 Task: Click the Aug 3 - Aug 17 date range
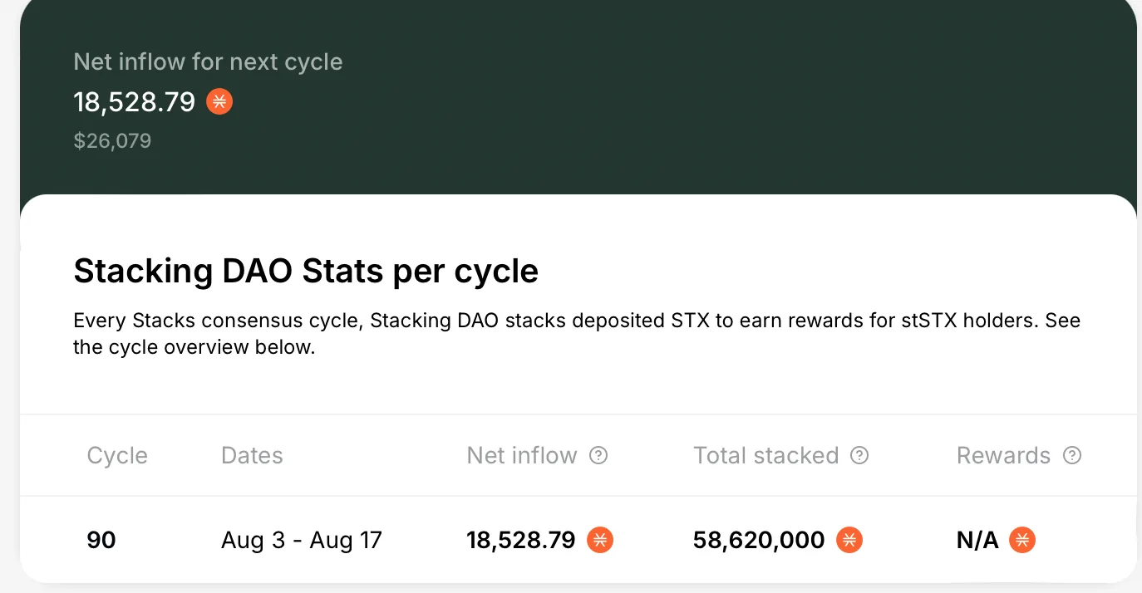302,540
